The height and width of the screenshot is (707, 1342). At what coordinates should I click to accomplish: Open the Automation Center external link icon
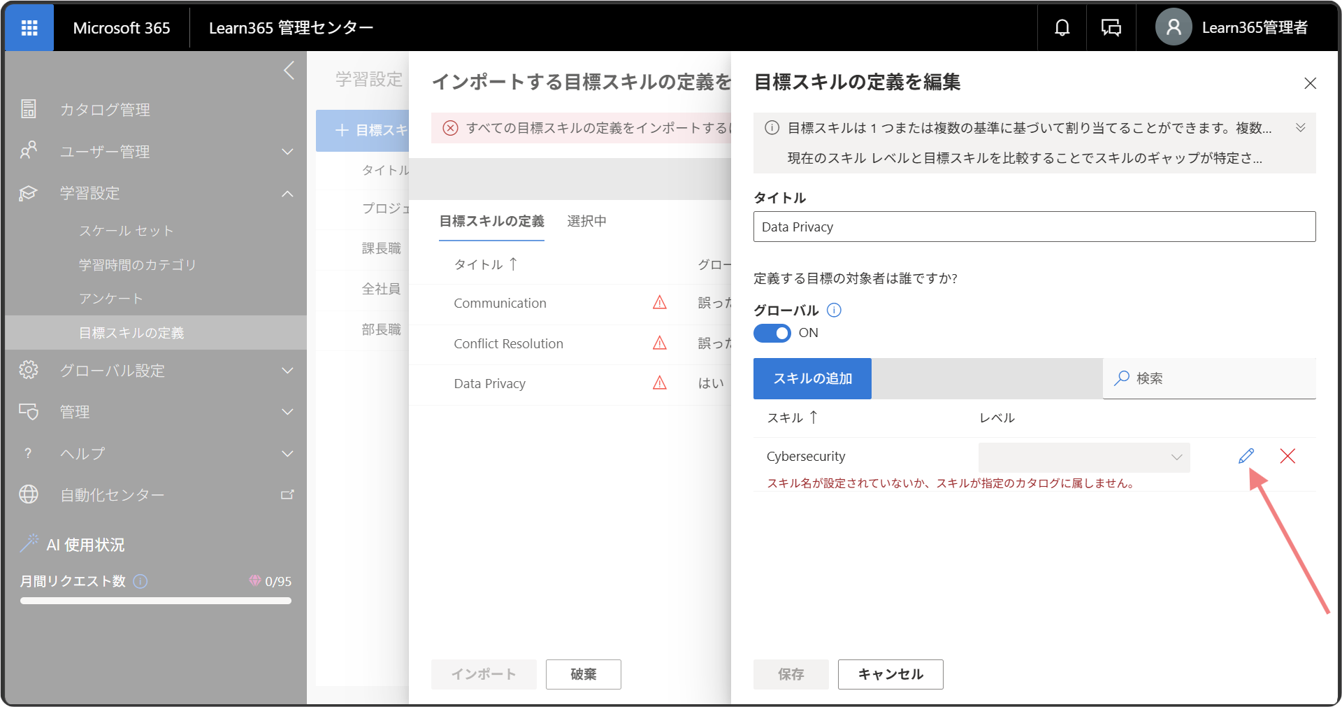(x=287, y=494)
